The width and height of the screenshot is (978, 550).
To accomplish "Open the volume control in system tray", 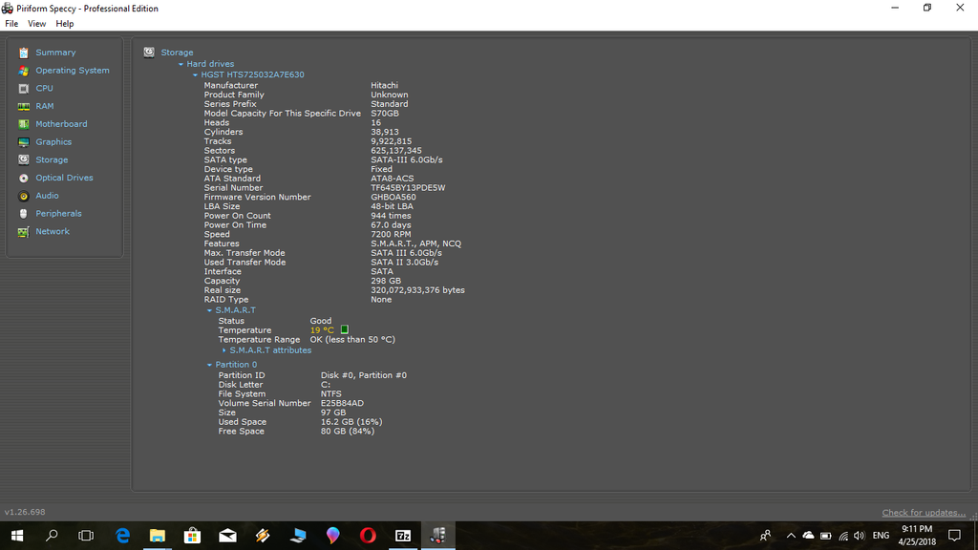I will 860,536.
